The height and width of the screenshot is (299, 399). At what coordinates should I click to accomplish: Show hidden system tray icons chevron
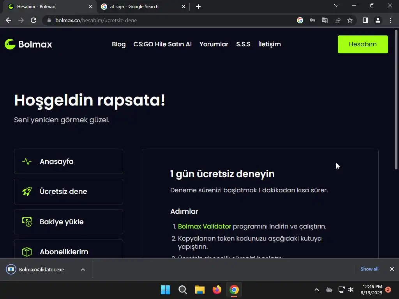317,290
